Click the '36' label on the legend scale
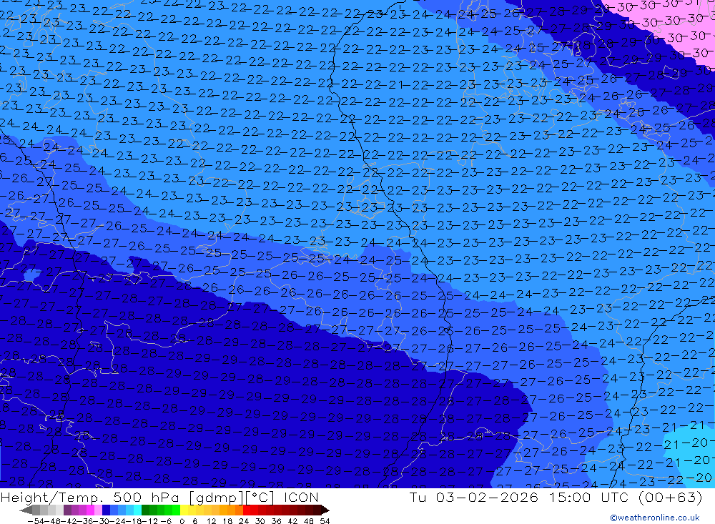 pyautogui.click(x=276, y=521)
